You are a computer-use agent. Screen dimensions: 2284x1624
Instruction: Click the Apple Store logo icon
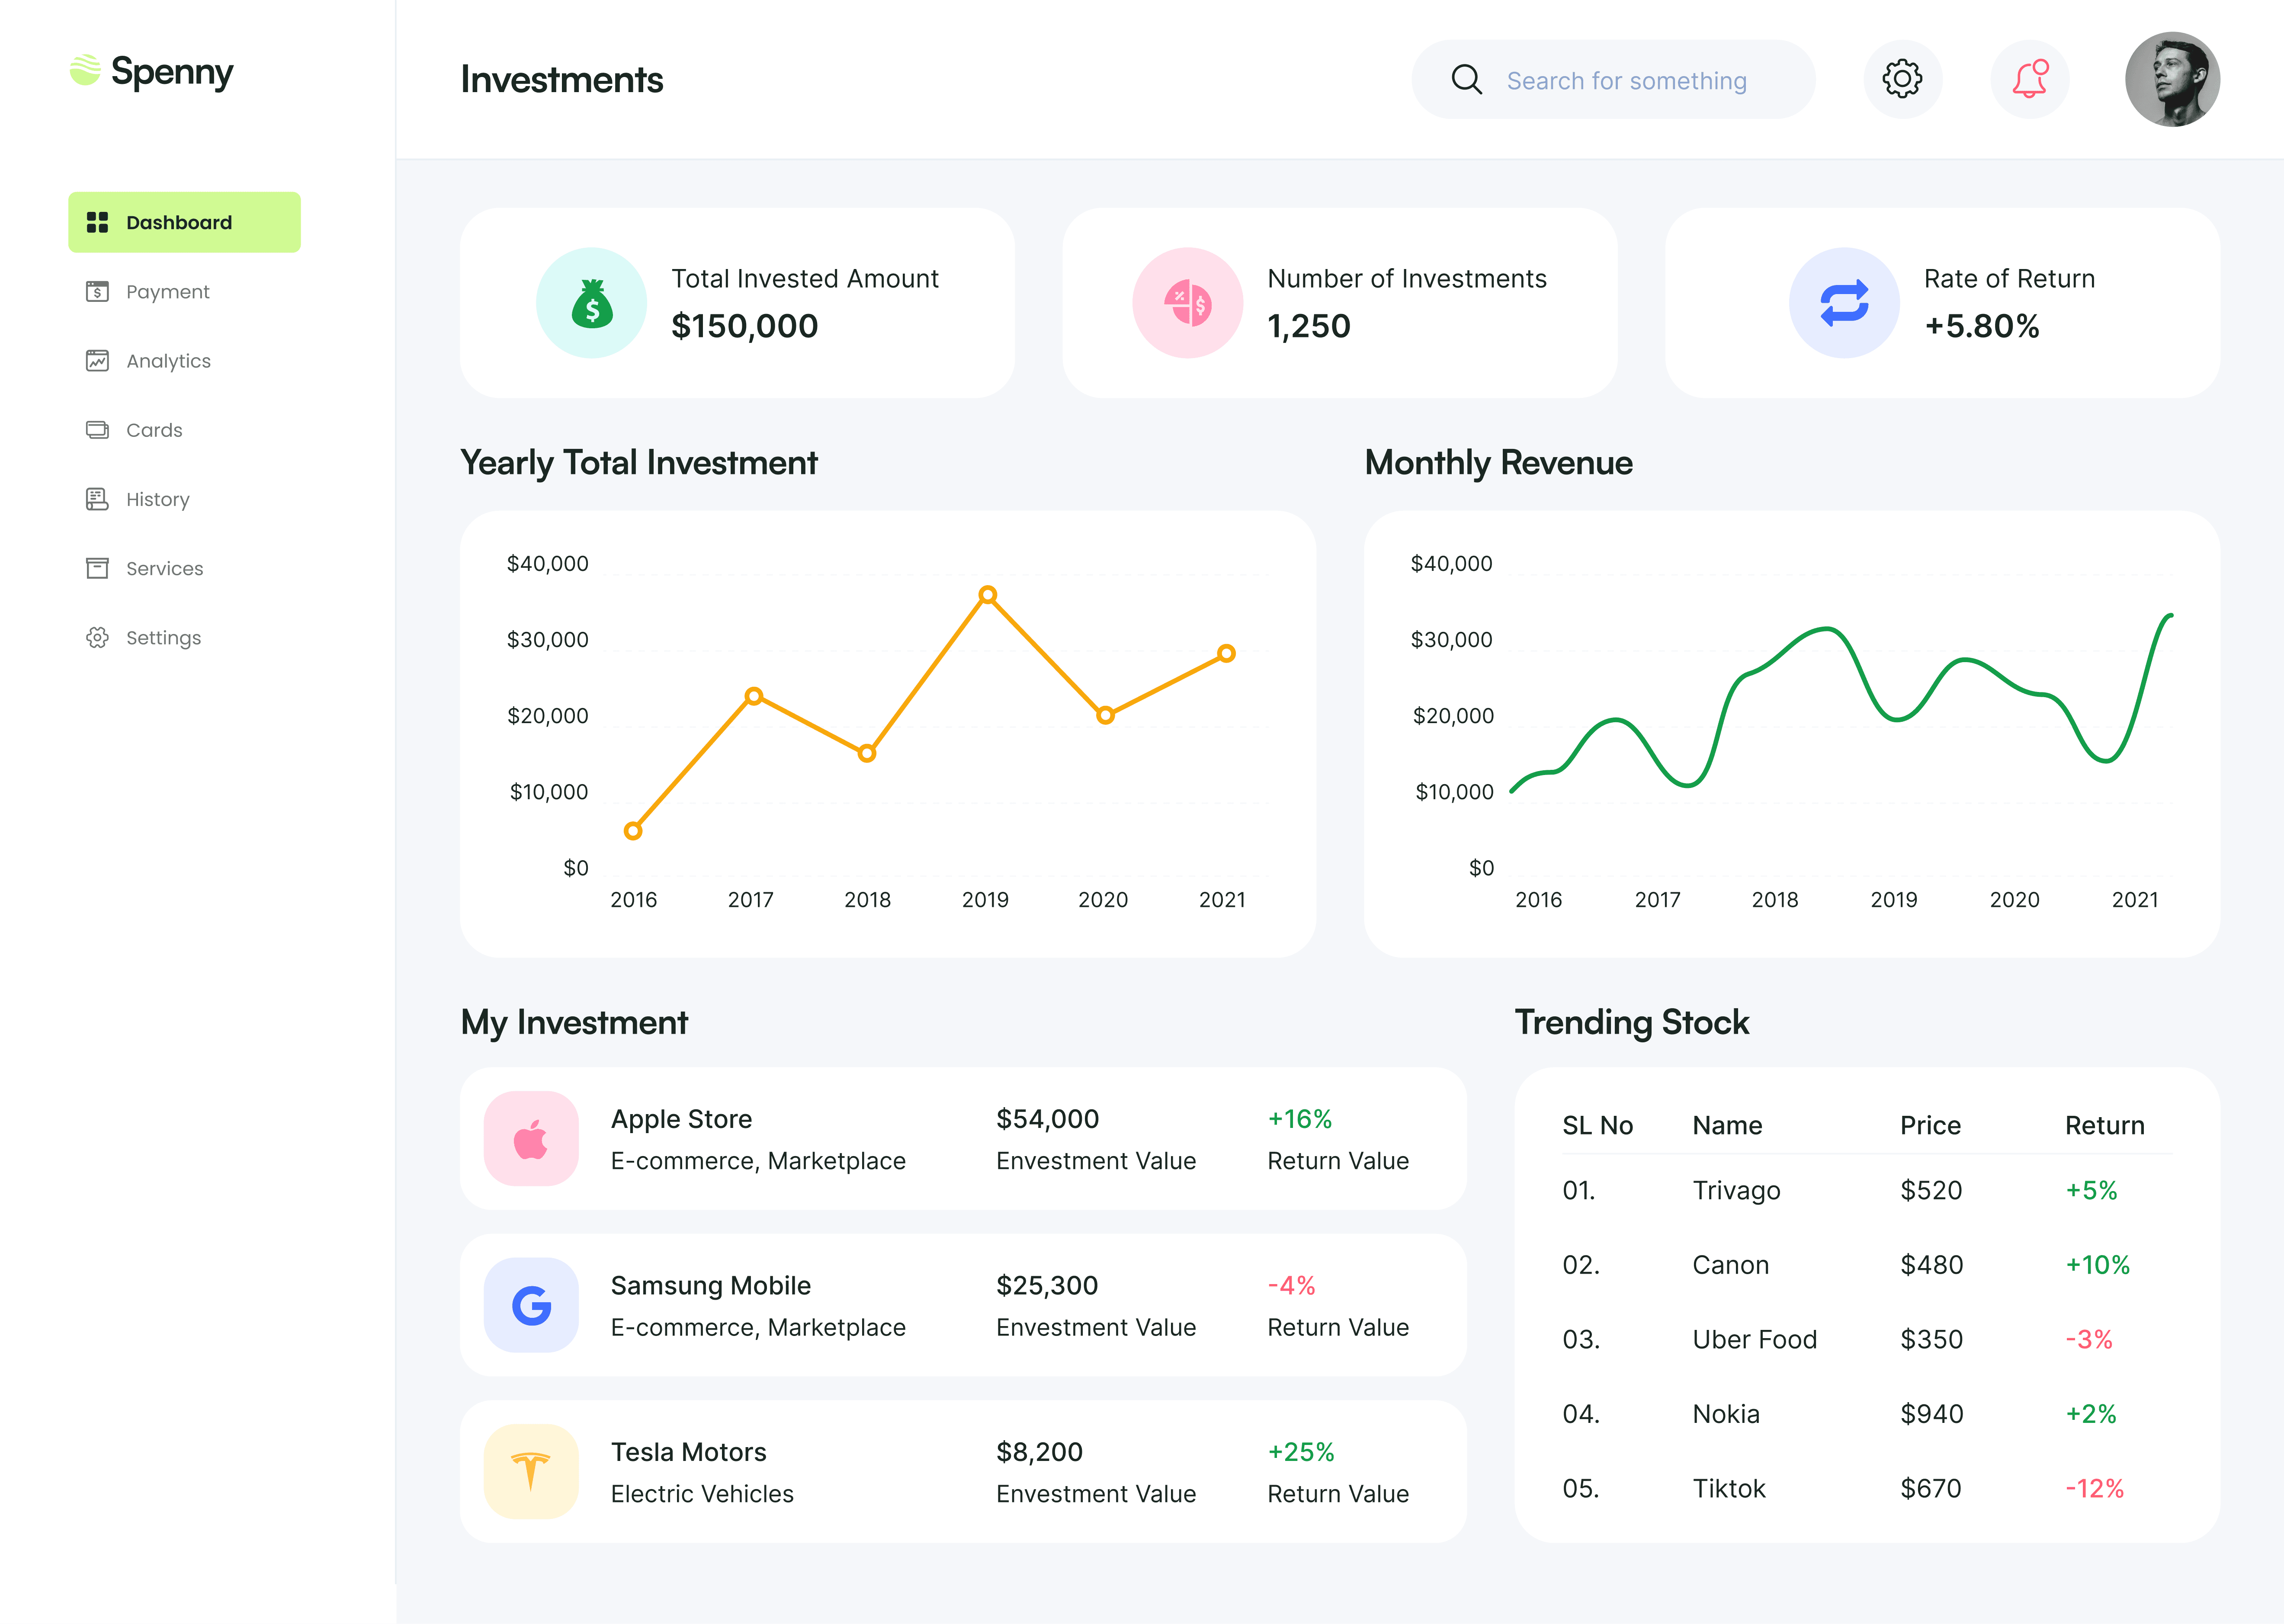tap(531, 1139)
